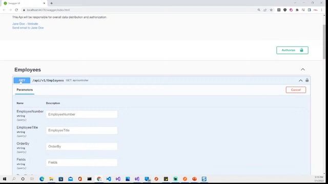Viewport: 328px width, 184px height.
Task: Open the Chrome side panel icon
Action: [x=309, y=10]
